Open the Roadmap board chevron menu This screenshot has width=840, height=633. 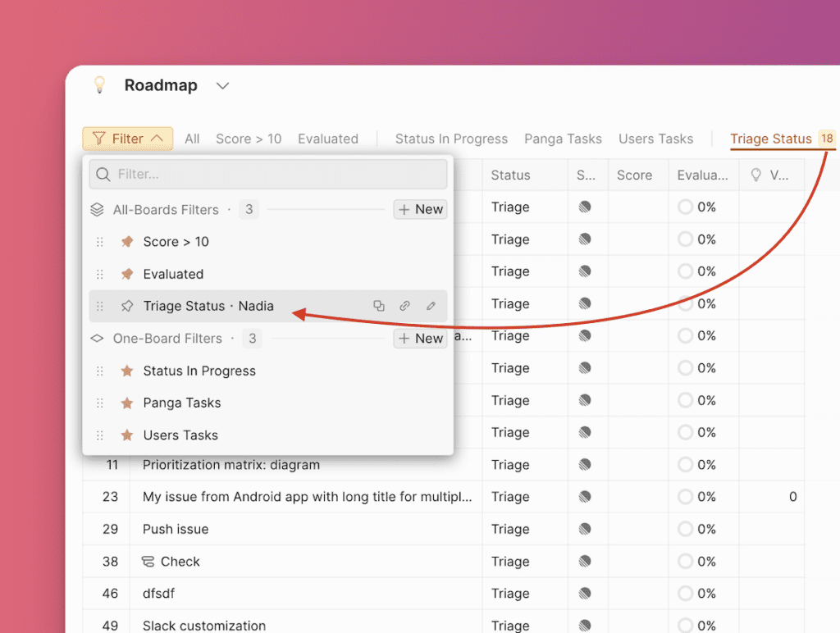point(221,85)
